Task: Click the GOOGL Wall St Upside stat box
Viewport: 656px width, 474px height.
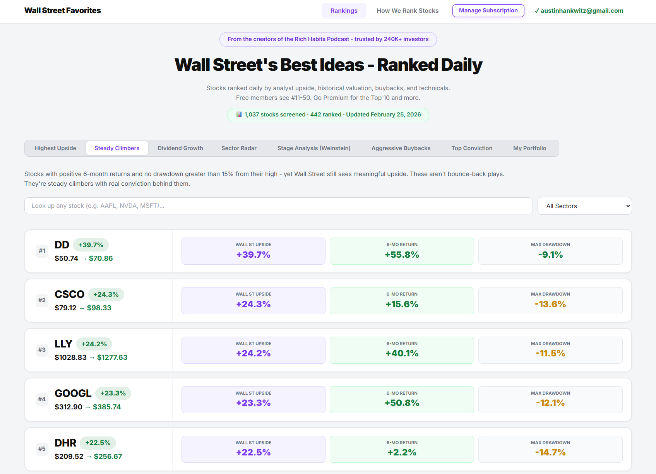Action: (253, 400)
